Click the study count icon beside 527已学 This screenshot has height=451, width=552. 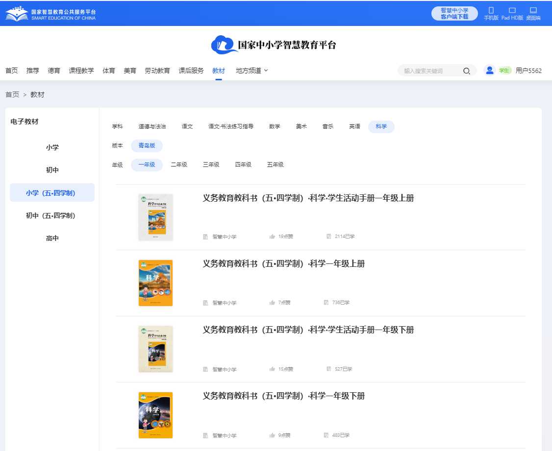click(329, 369)
